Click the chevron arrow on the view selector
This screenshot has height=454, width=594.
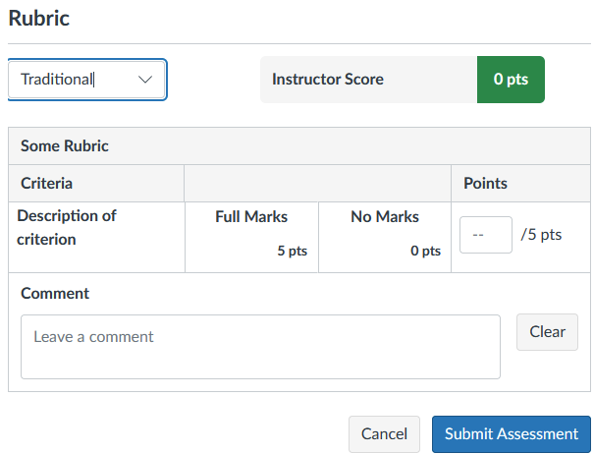click(146, 80)
